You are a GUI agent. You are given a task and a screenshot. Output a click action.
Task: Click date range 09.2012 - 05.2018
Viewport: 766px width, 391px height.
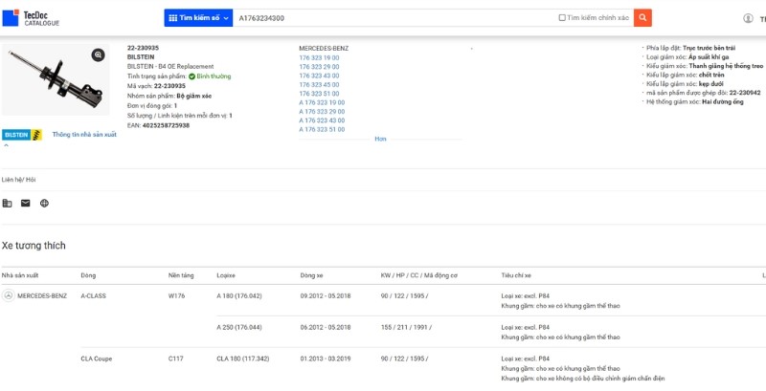pyautogui.click(x=326, y=296)
